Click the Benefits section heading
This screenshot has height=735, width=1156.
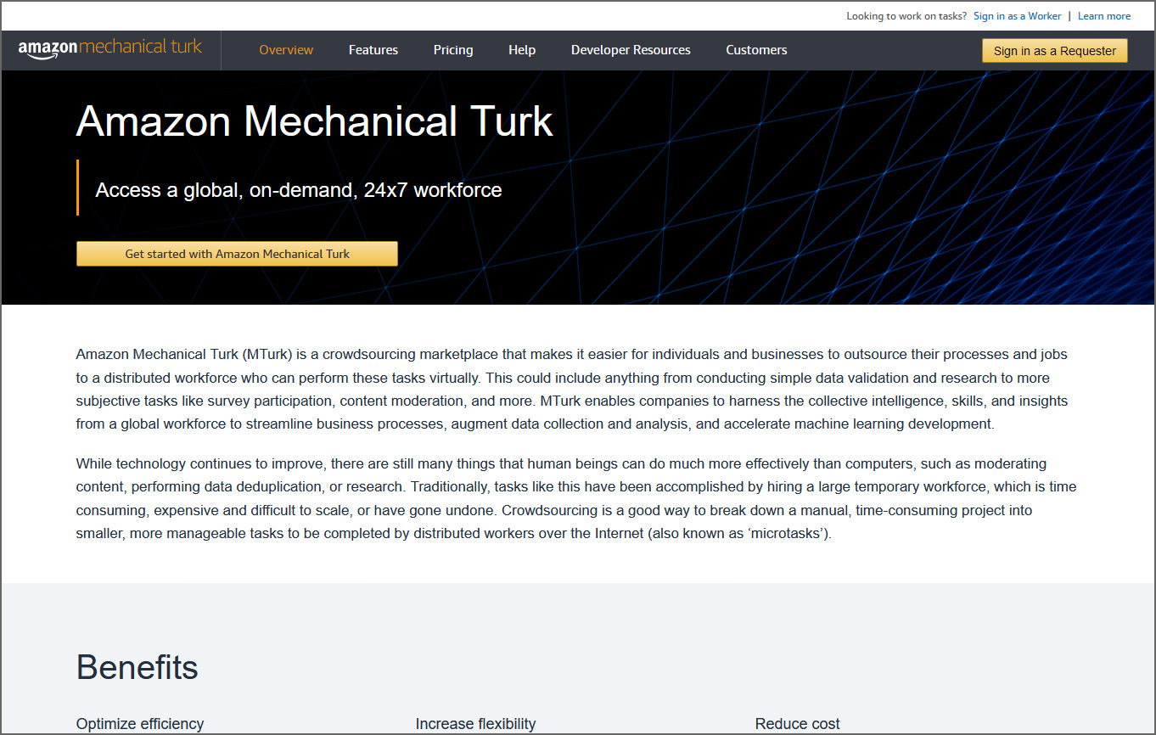[x=137, y=667]
